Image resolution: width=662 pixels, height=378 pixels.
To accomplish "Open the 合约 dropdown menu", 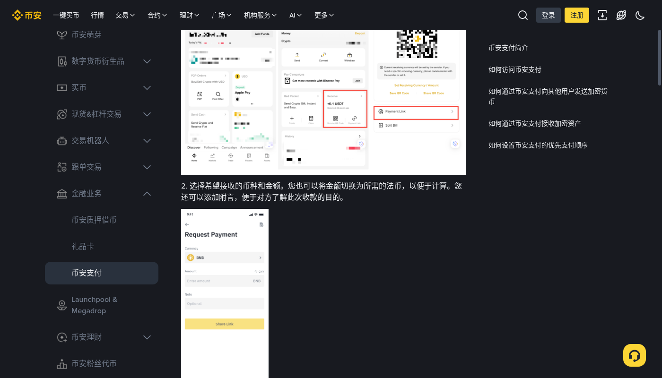I will click(x=157, y=15).
